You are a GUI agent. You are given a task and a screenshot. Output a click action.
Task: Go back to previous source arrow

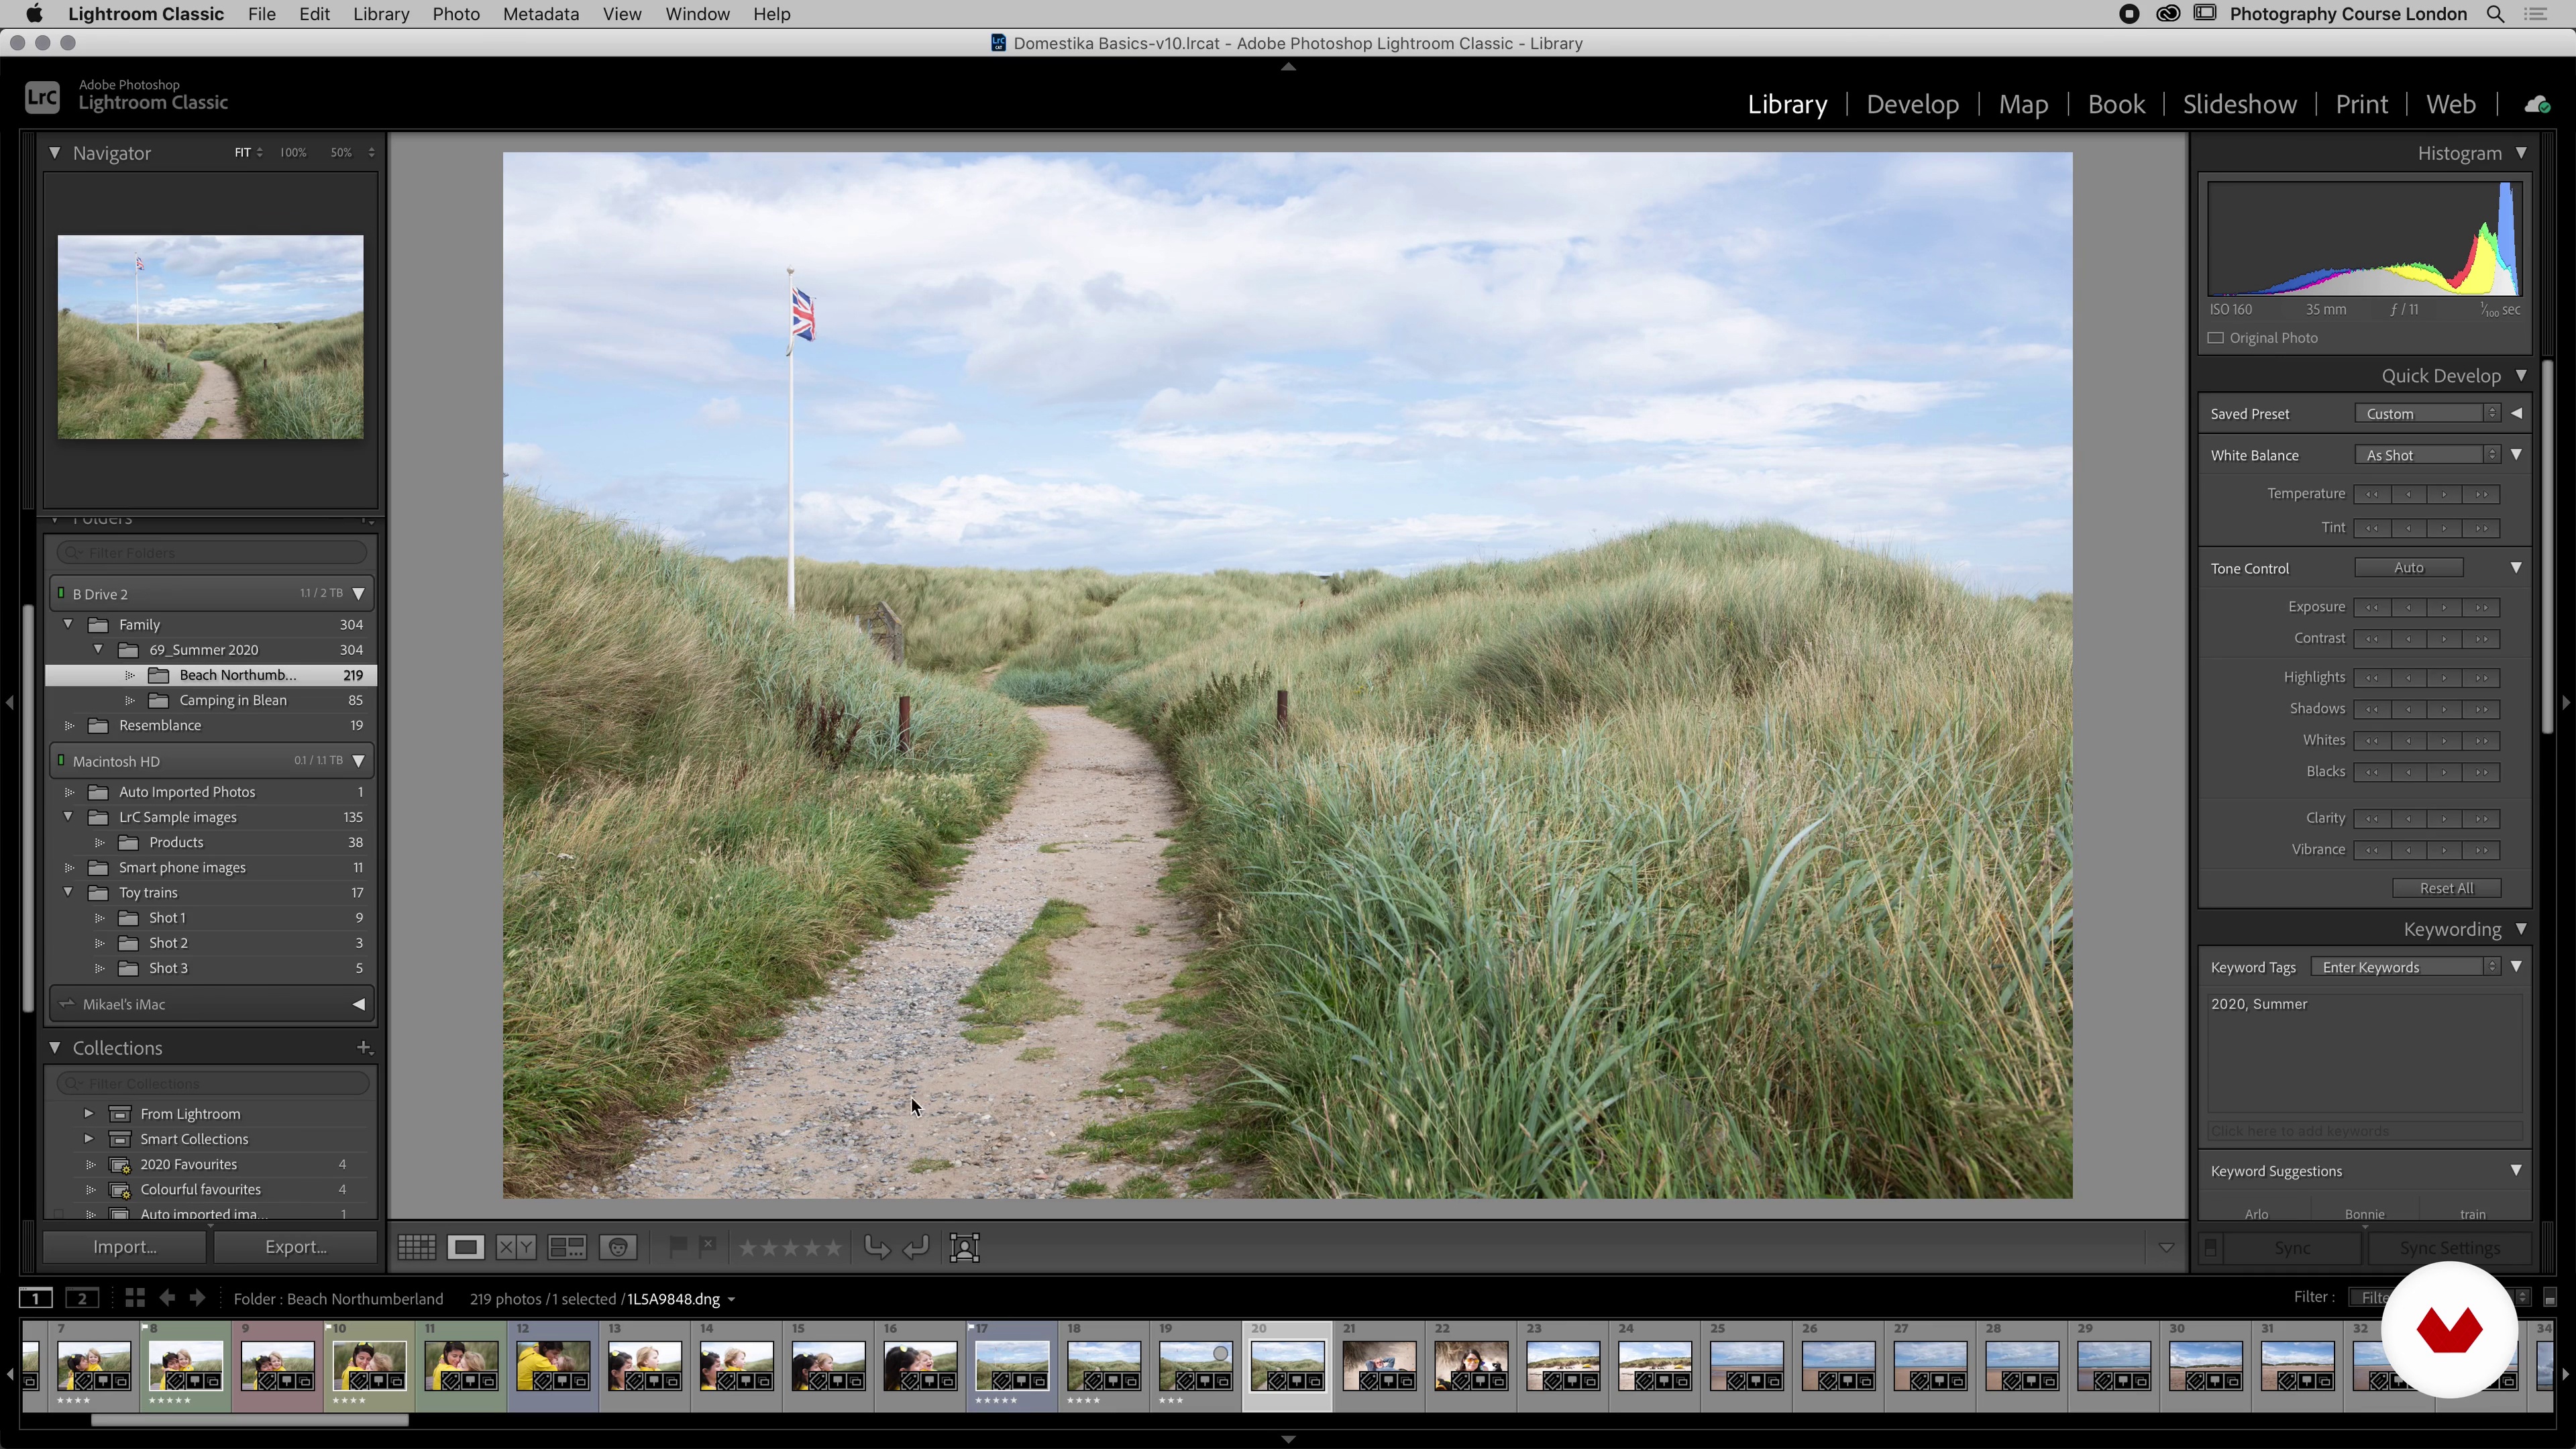[x=167, y=1298]
